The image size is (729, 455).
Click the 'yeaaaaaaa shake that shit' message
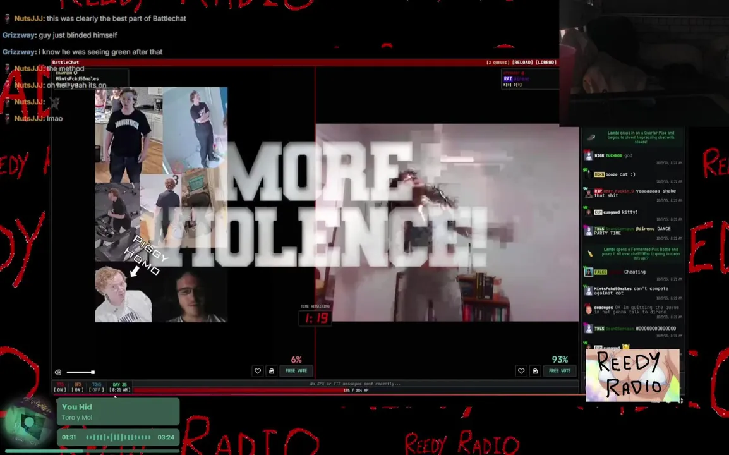(x=635, y=193)
